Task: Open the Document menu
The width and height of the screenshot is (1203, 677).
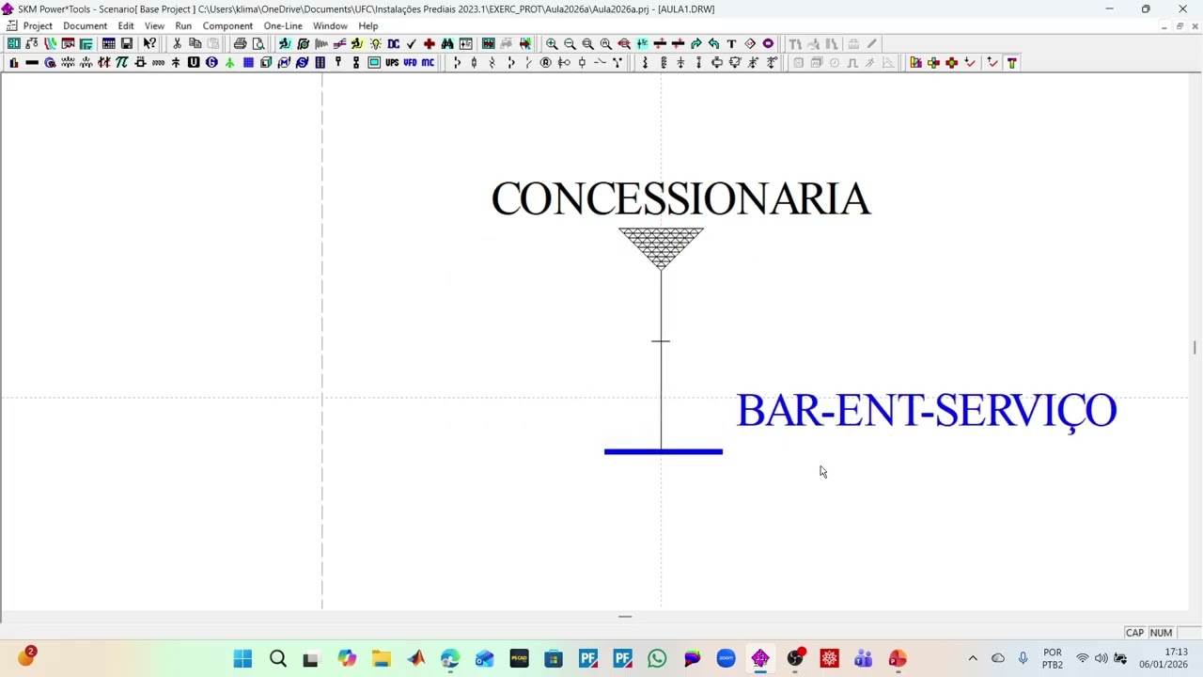Action: [85, 25]
